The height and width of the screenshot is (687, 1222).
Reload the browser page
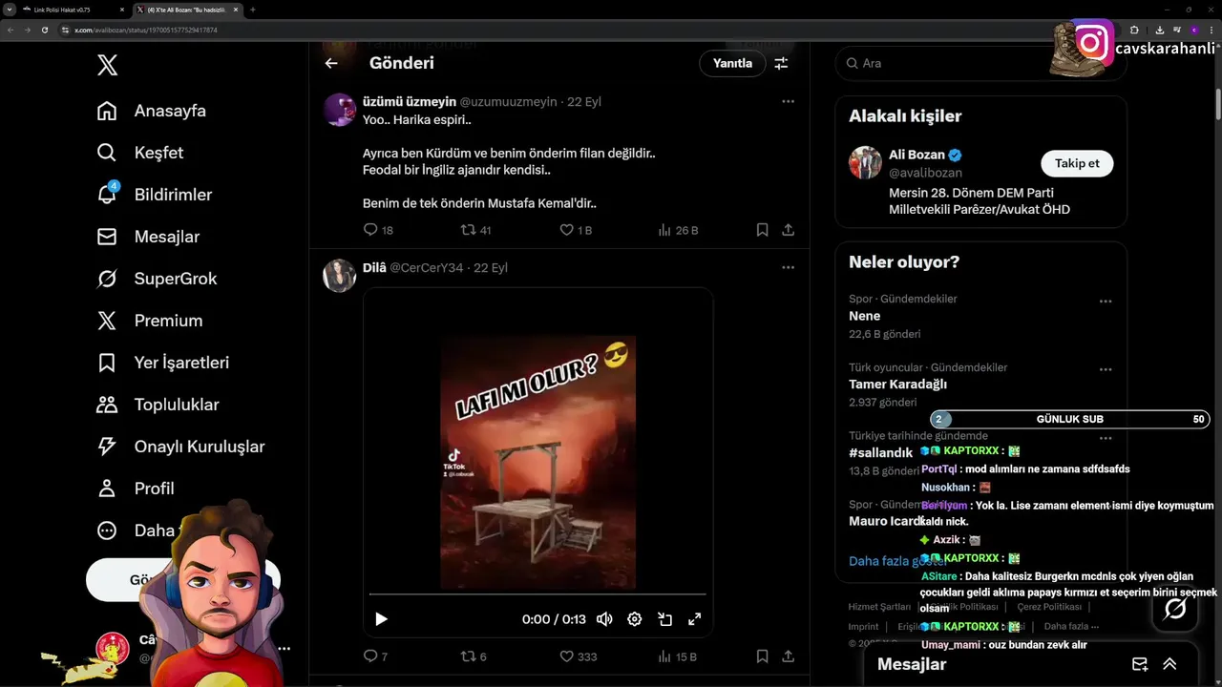coord(44,30)
